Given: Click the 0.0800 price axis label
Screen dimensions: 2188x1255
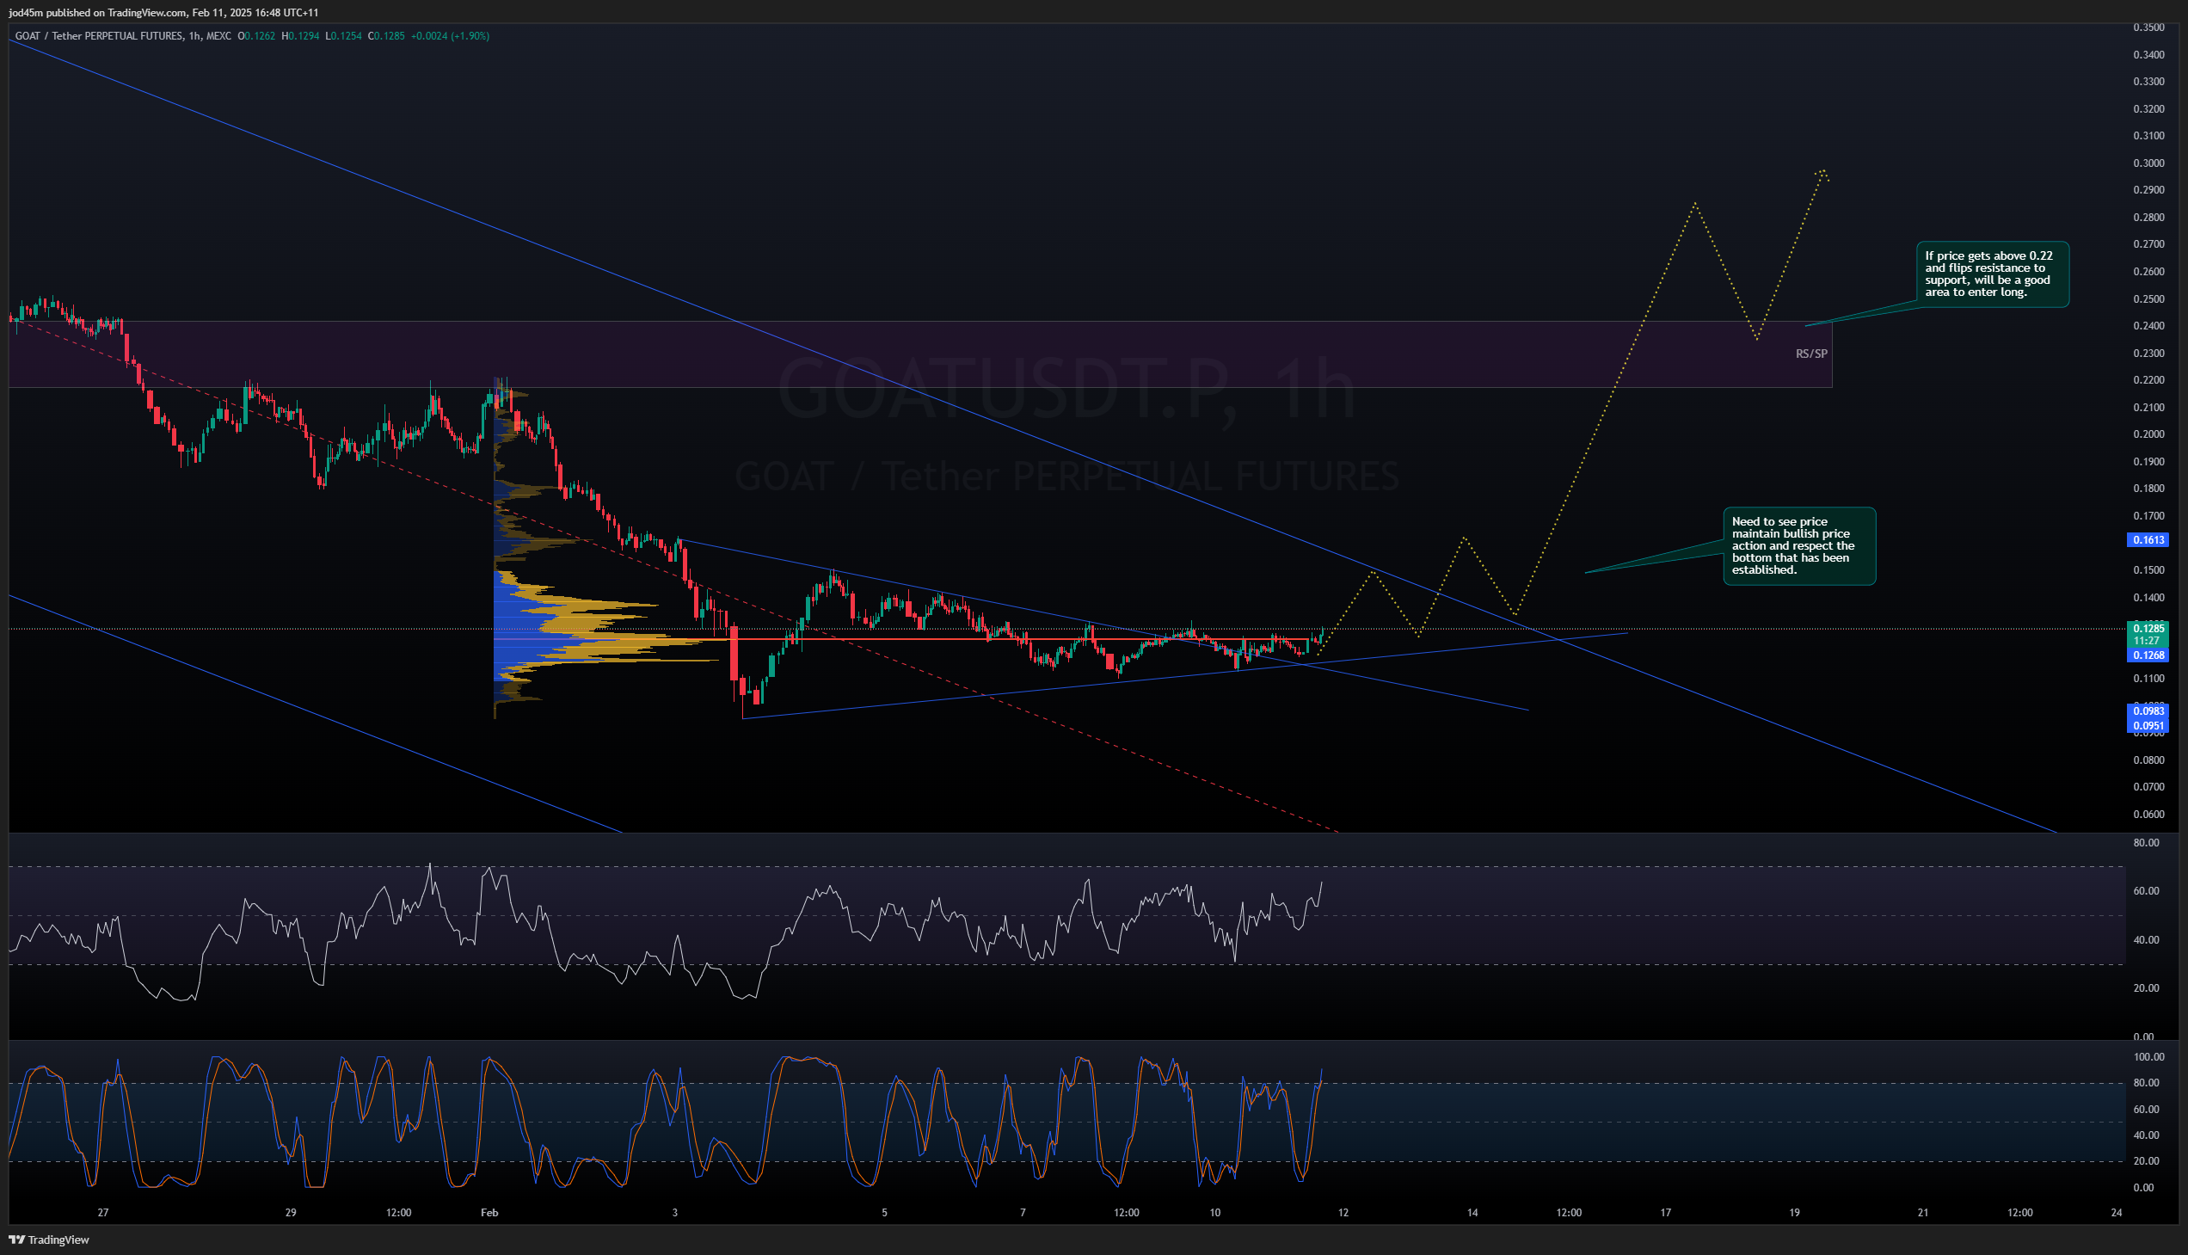Looking at the screenshot, I should pyautogui.click(x=2148, y=760).
